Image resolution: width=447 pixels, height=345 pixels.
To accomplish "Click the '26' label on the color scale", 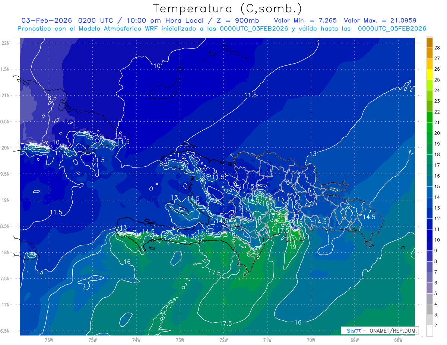I will (437, 69).
